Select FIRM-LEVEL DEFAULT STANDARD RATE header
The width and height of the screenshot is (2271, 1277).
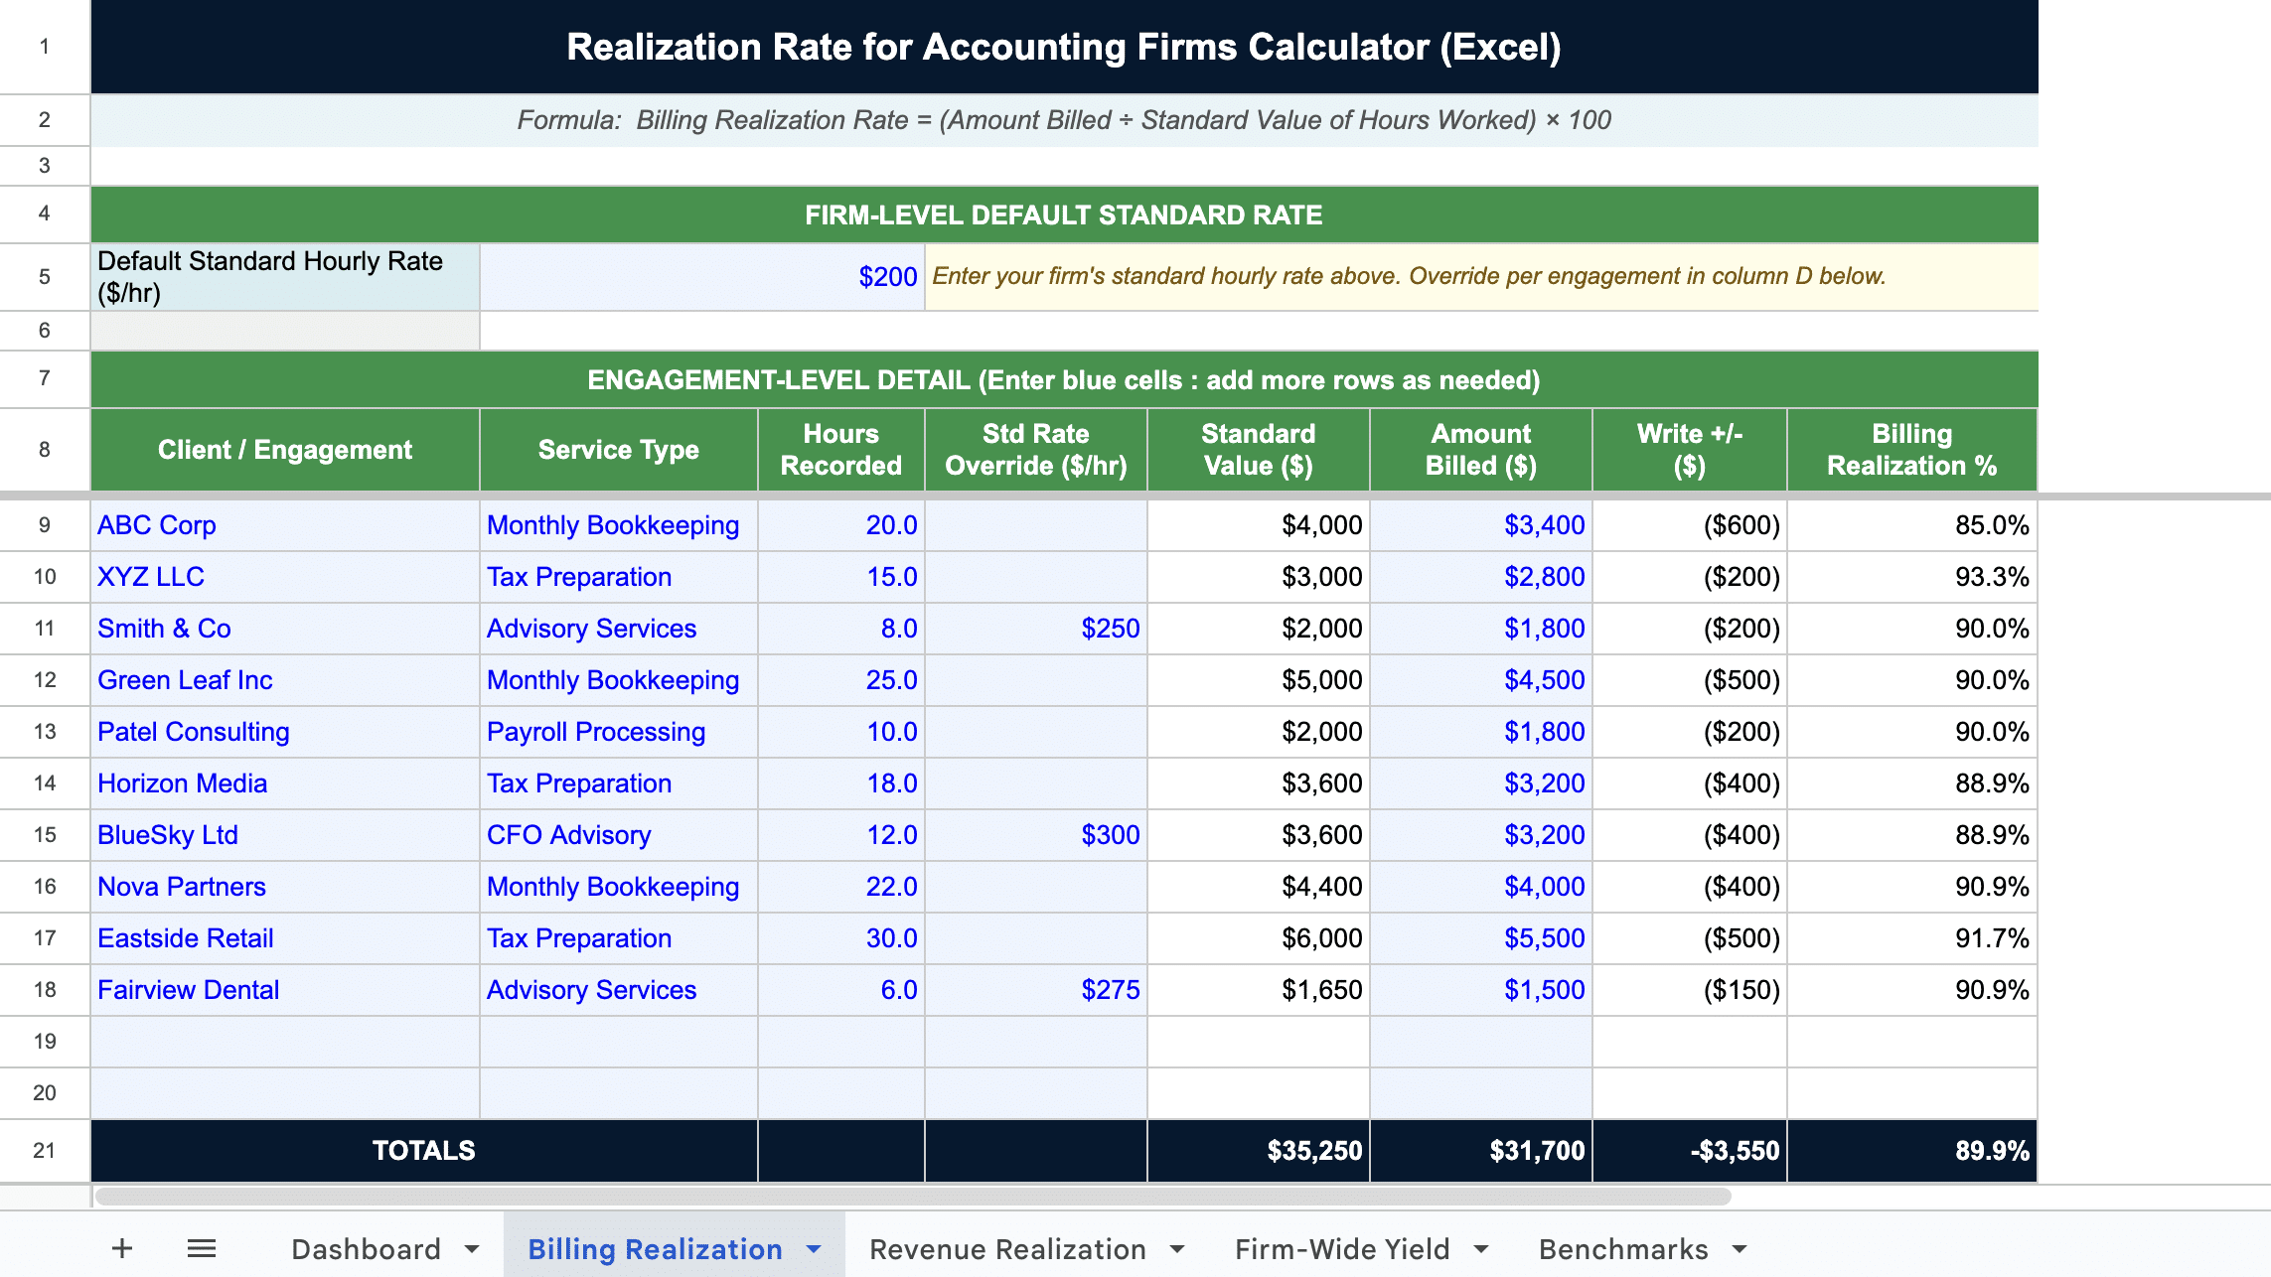[1064, 214]
